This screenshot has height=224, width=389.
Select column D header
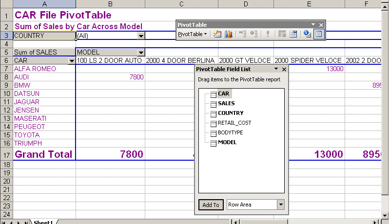[246, 4]
